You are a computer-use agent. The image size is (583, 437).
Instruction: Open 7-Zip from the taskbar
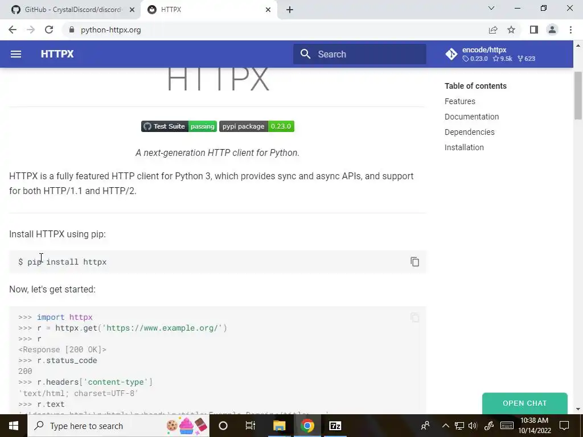click(335, 426)
